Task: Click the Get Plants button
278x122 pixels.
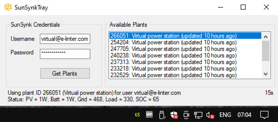Action: [x=65, y=73]
